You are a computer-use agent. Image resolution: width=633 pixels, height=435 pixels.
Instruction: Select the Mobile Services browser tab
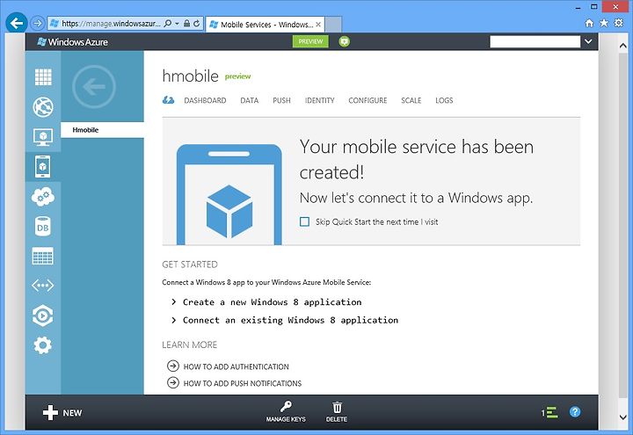[x=265, y=25]
